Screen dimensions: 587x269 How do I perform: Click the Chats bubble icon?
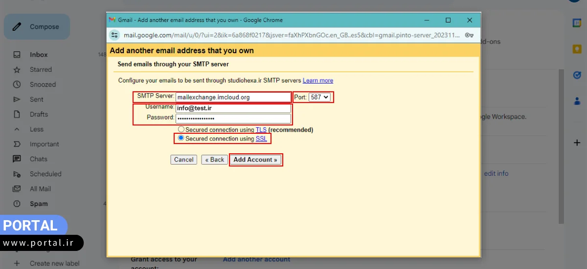click(x=17, y=159)
